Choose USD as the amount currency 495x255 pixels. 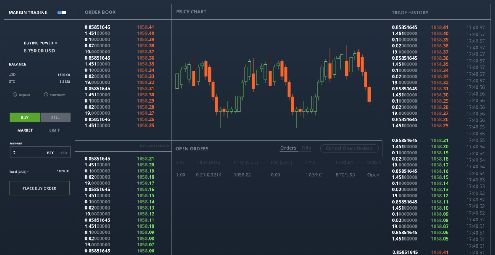(63, 153)
